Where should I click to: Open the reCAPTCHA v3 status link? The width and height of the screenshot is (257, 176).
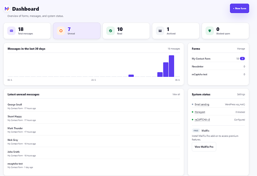[202, 119]
